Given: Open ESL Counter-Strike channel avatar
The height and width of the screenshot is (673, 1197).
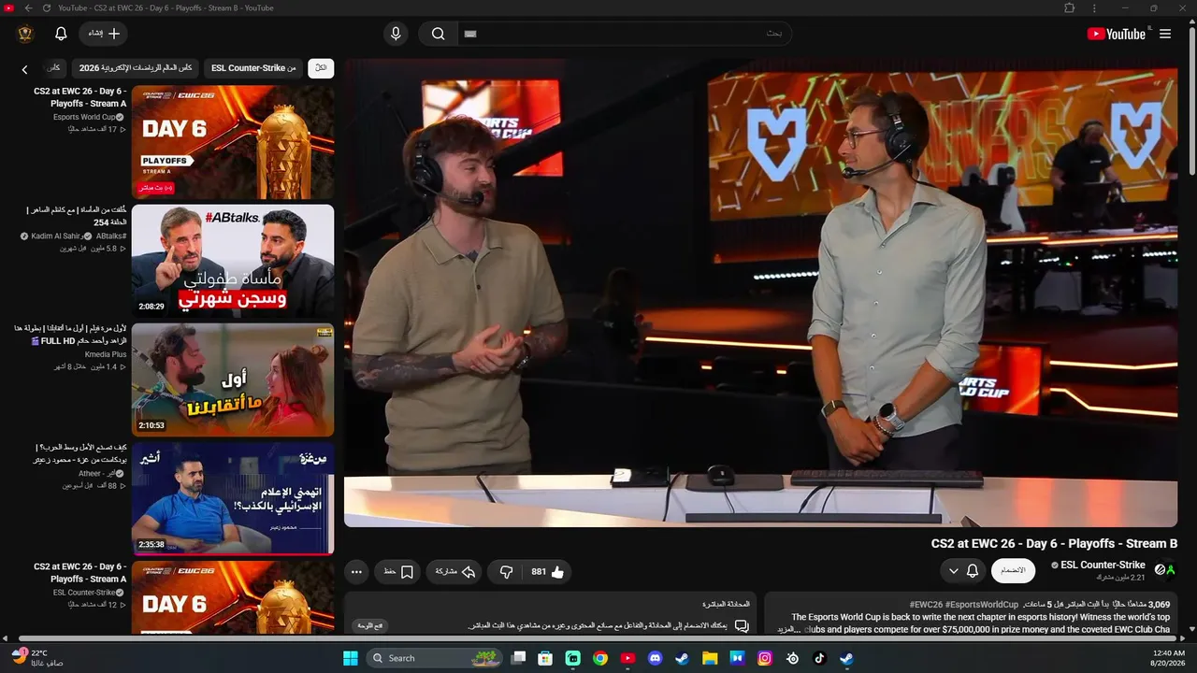Looking at the screenshot, I should (x=1164, y=569).
